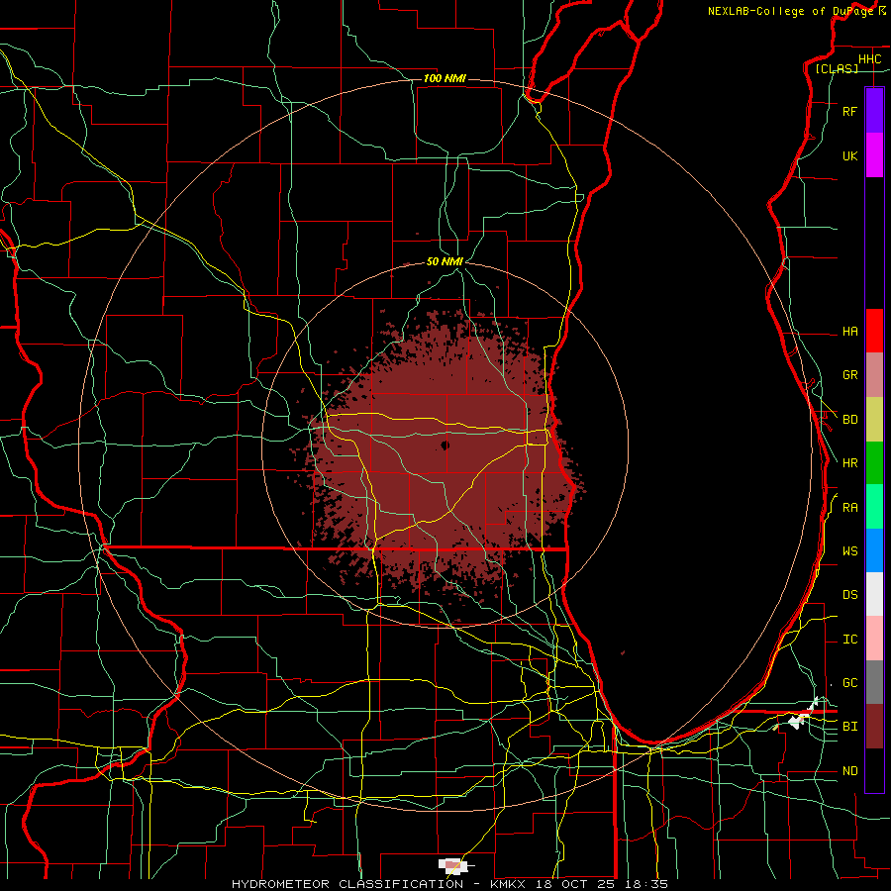Click the RA label beside the legend

coord(849,508)
